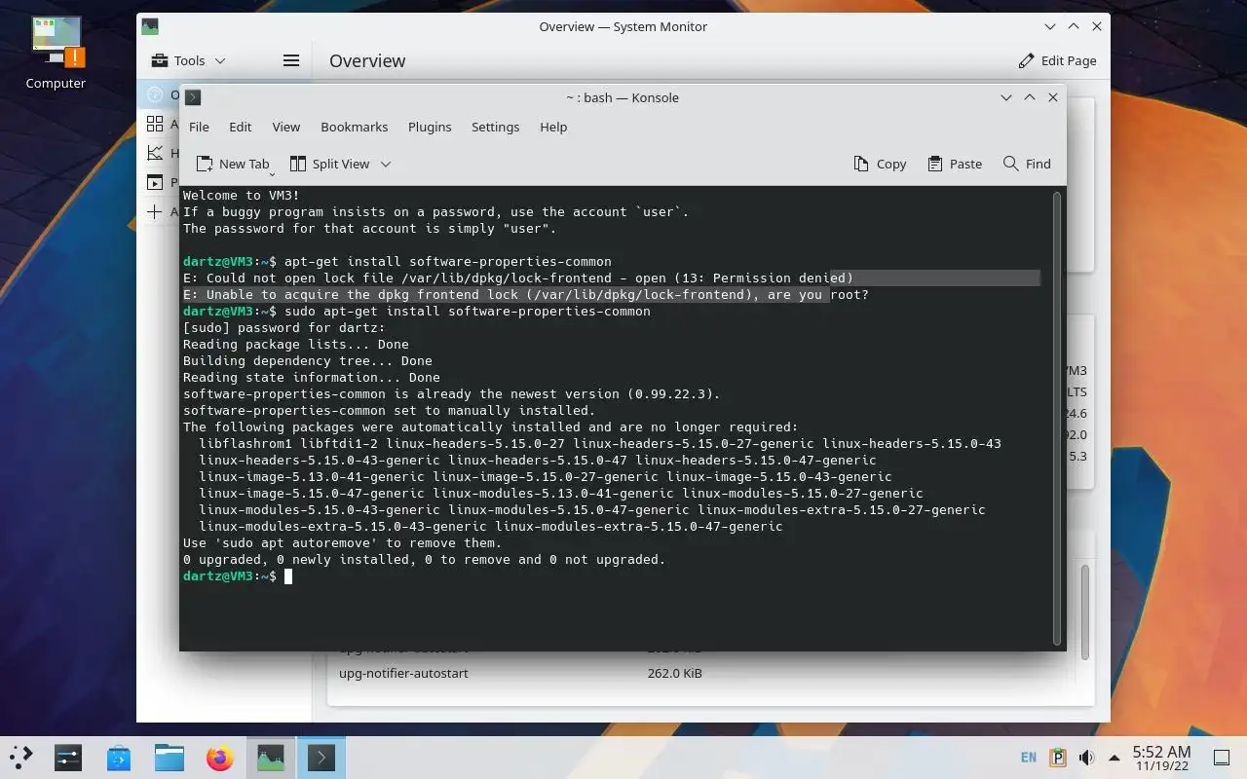The width and height of the screenshot is (1247, 779).
Task: Select Processes icon in System Monitor sidebar
Action: (x=154, y=182)
